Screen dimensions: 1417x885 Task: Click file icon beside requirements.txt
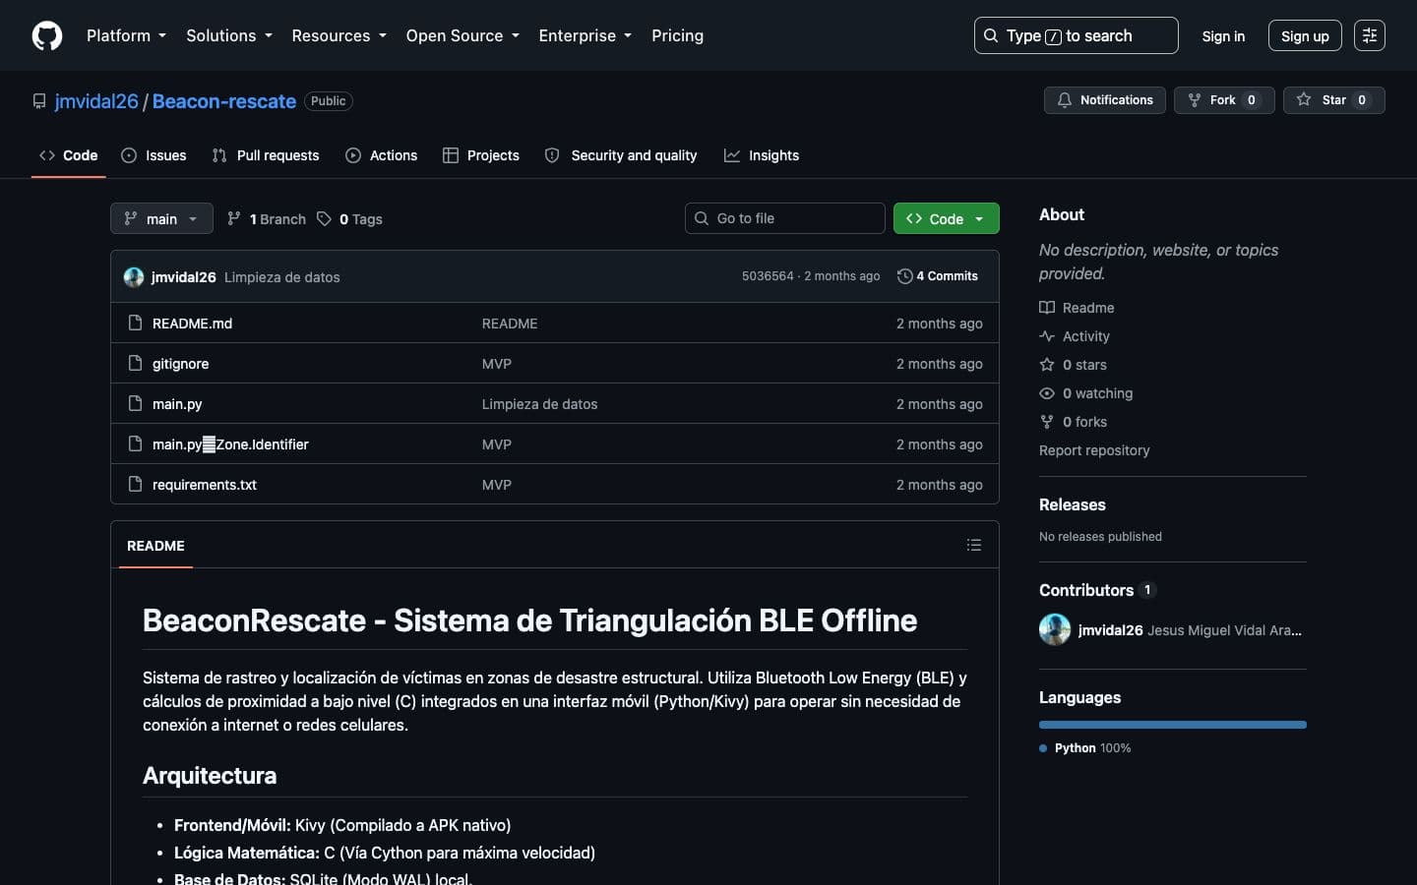[x=136, y=484]
